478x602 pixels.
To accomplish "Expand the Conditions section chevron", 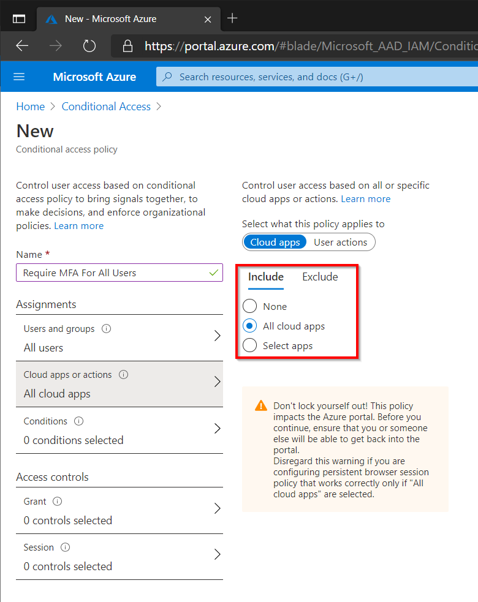I will (217, 429).
